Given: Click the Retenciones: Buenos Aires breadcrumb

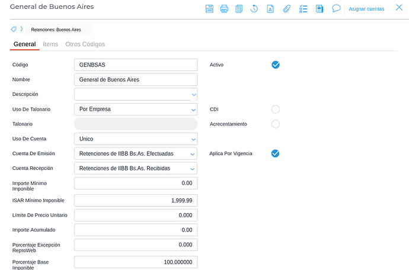Looking at the screenshot, I should click(x=56, y=30).
